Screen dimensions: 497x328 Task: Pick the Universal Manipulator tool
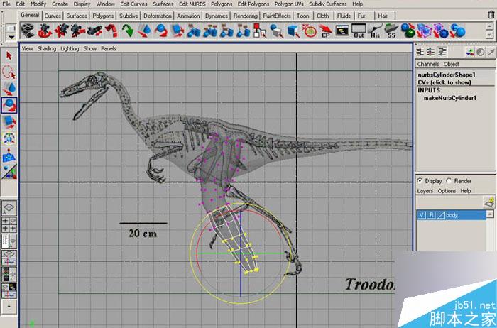9,138
